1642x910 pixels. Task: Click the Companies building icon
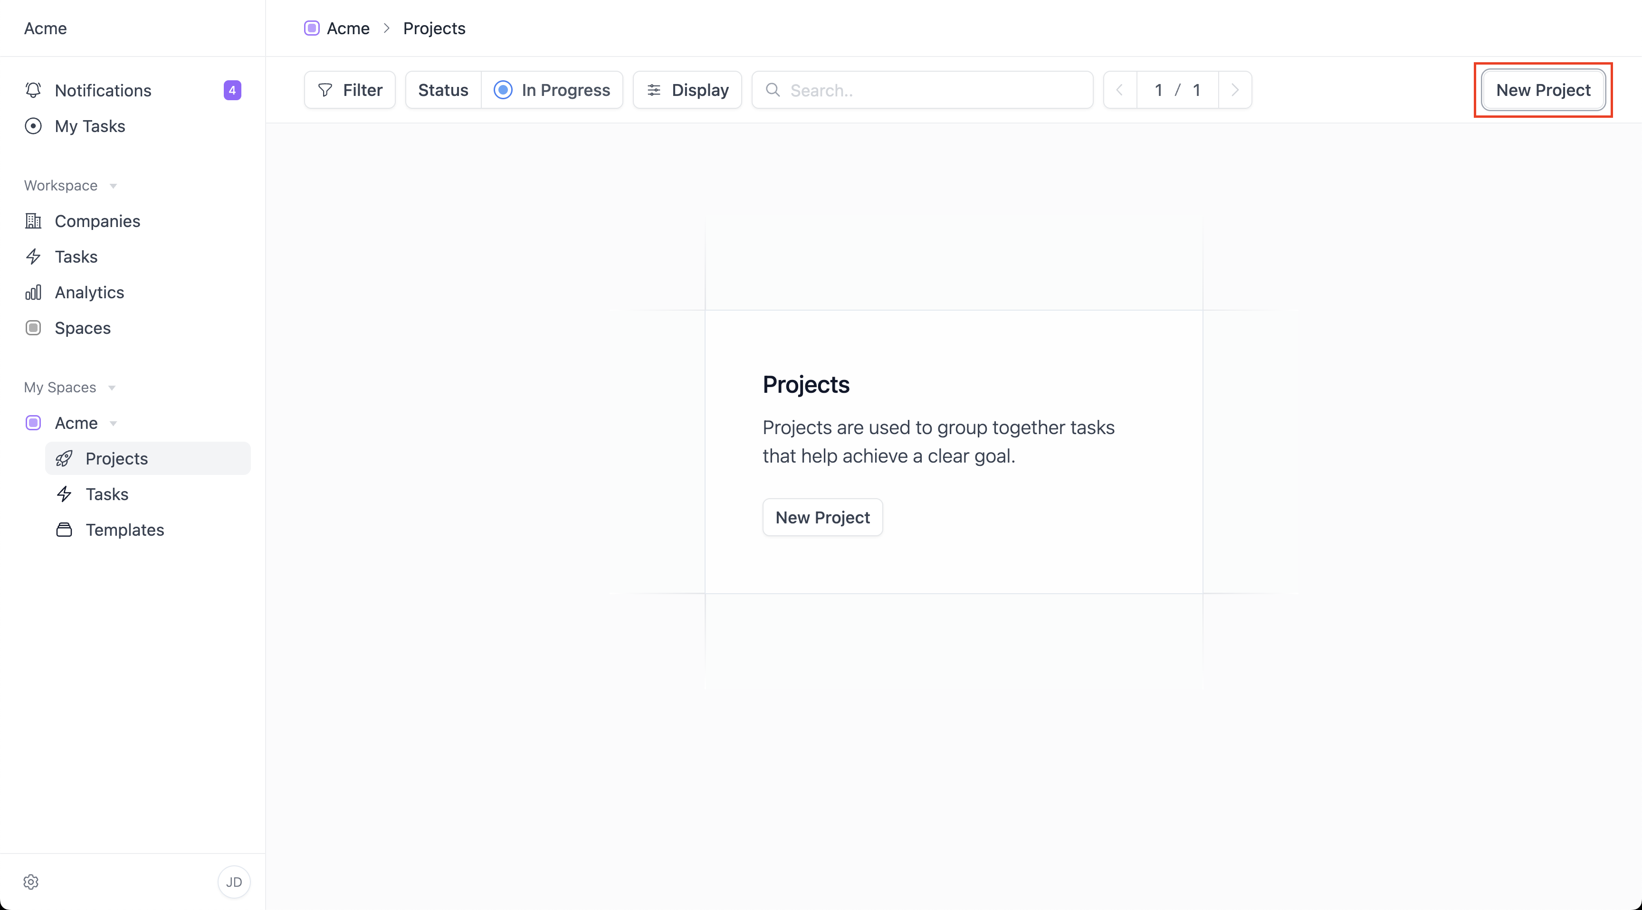33,221
